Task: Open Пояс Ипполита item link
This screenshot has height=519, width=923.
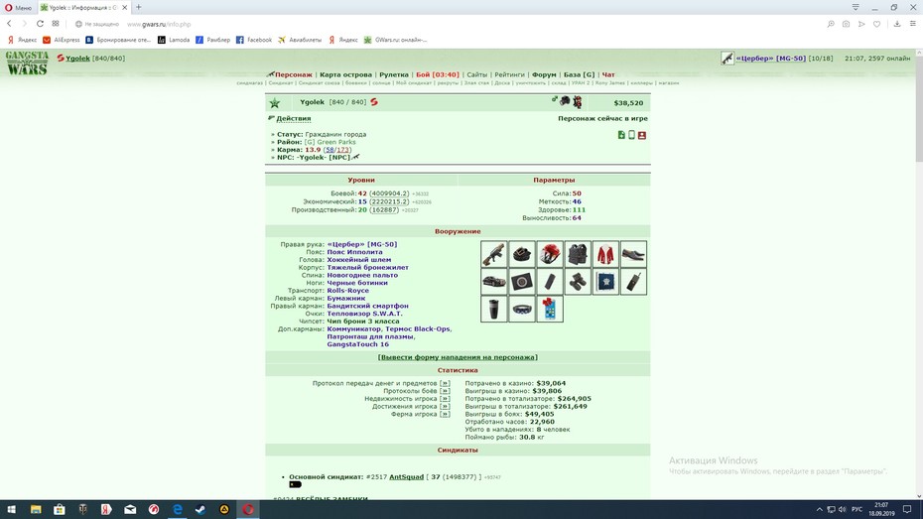Action: click(354, 252)
